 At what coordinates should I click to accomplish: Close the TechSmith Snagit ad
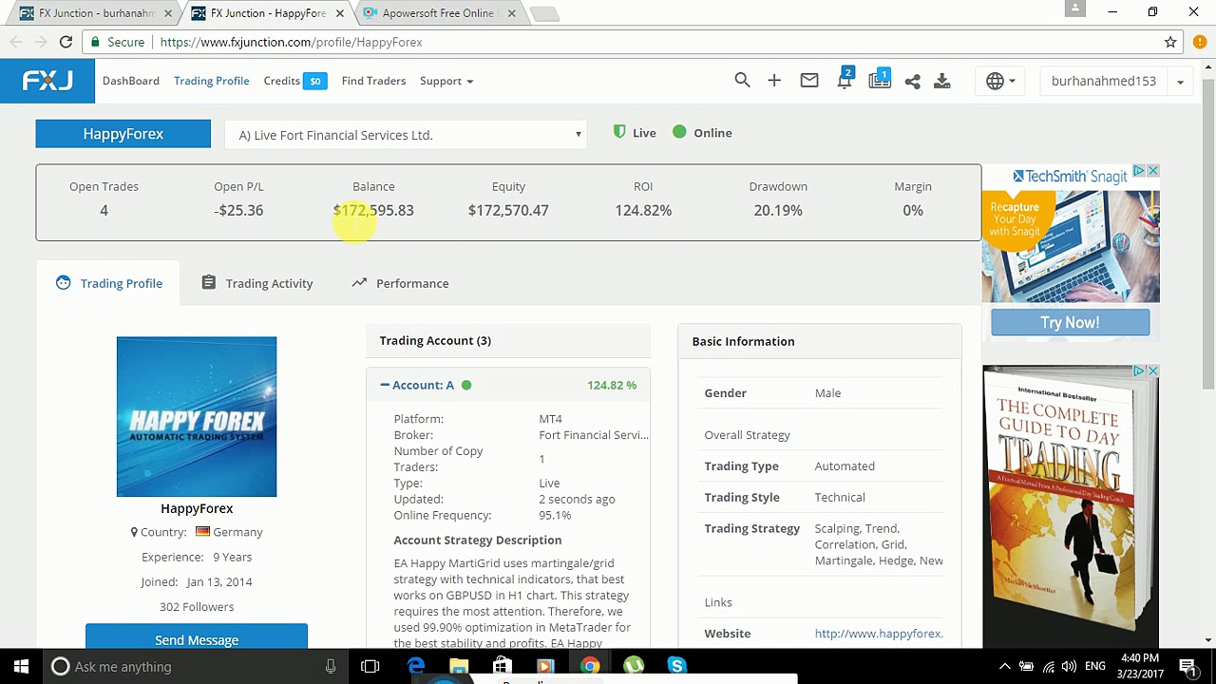1152,171
